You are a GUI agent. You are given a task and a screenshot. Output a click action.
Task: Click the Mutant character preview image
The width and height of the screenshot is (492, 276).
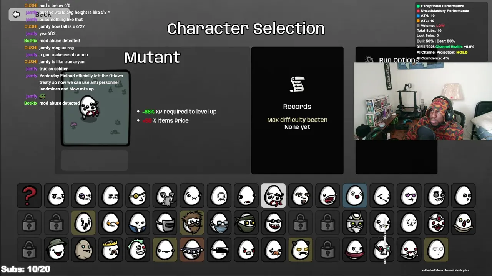(95, 108)
